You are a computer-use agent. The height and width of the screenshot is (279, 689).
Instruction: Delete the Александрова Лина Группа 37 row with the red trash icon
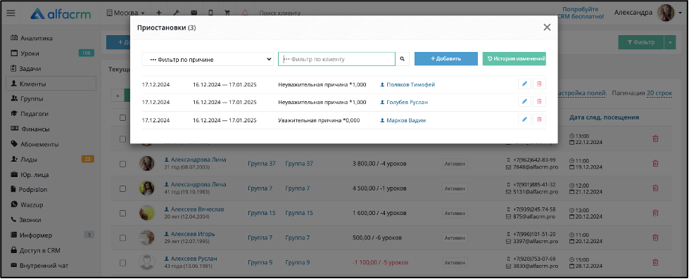tap(655, 163)
